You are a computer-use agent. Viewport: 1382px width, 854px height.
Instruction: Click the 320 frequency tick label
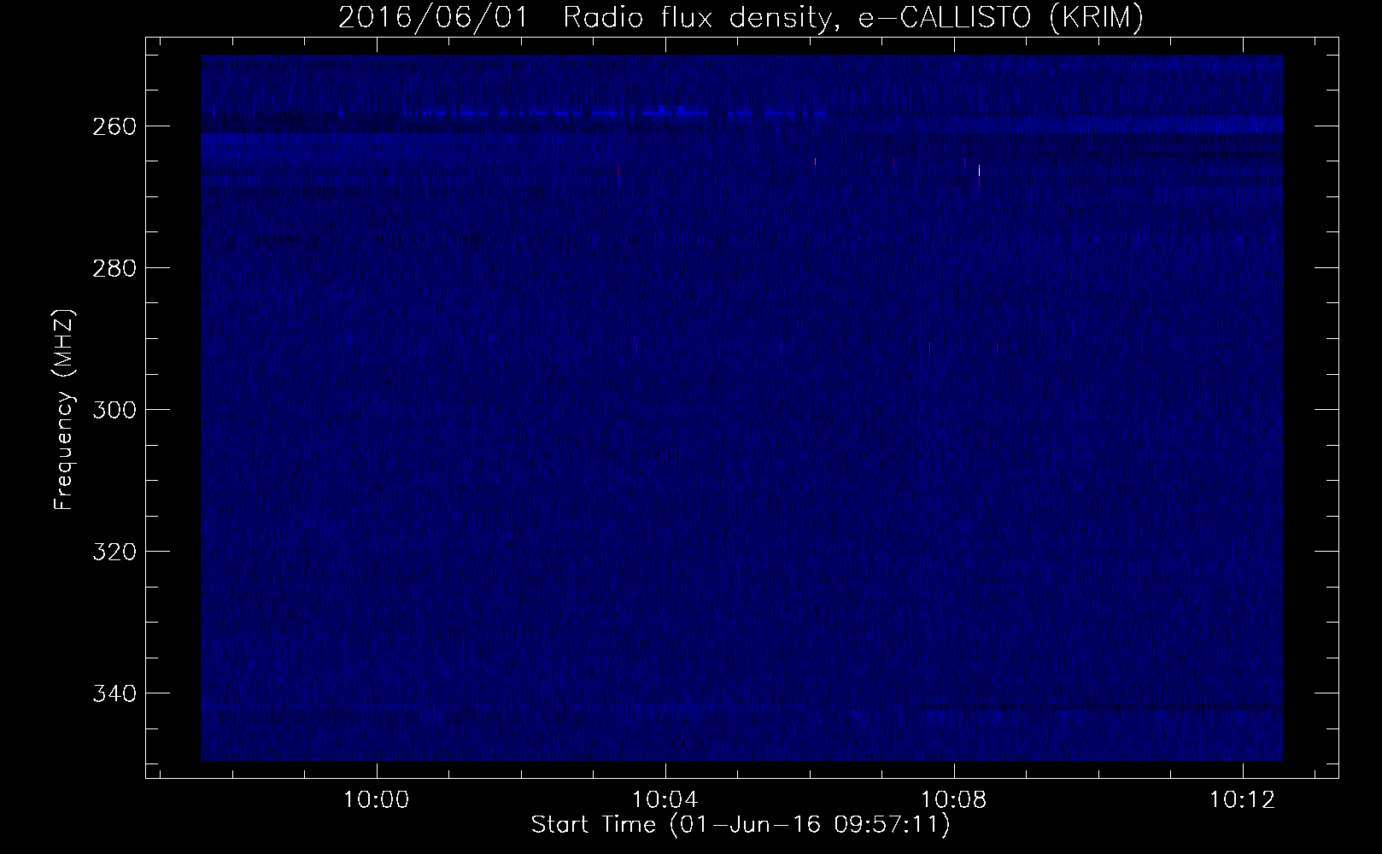(x=114, y=552)
